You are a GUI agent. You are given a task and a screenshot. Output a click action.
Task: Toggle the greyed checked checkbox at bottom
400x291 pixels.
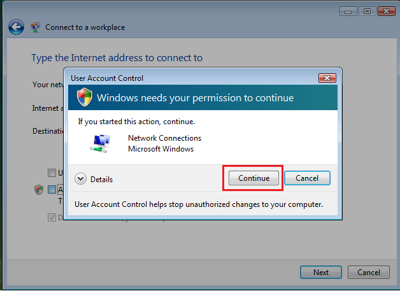(52, 217)
